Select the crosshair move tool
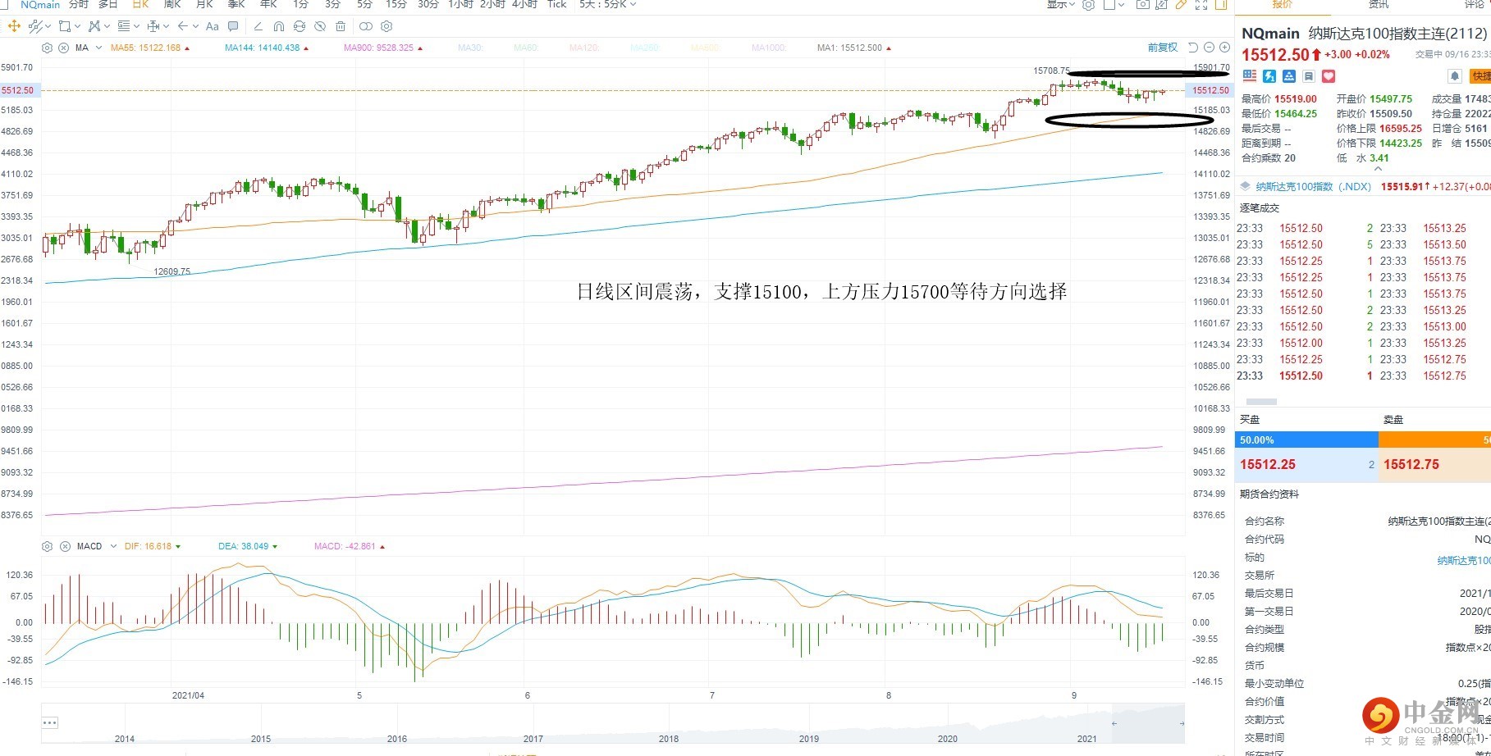Image resolution: width=1491 pixels, height=756 pixels. click(x=14, y=26)
